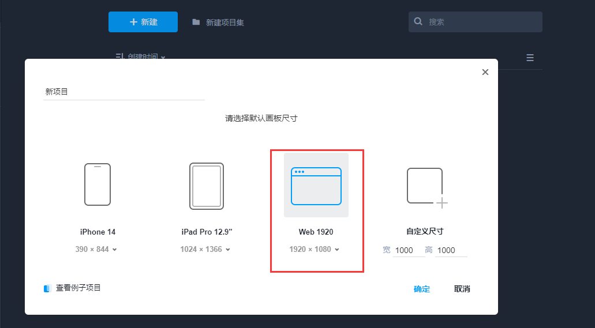Open the 创建时间 sort dropdown
This screenshot has width=595, height=328.
pos(140,56)
